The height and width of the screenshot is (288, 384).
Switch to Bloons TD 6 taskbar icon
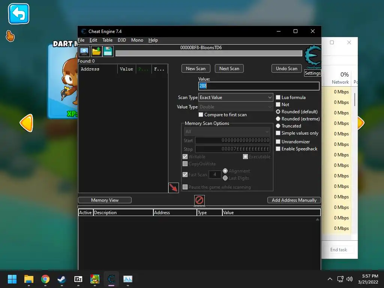(95, 279)
